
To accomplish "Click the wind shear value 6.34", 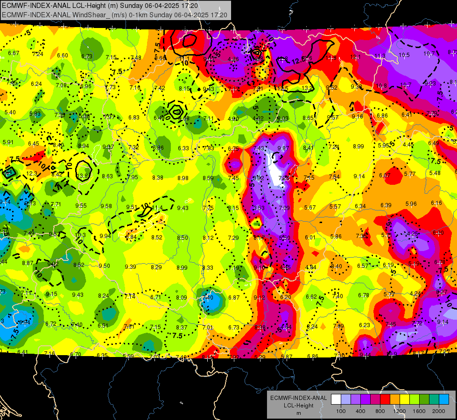I will pyautogui.click(x=360, y=206).
